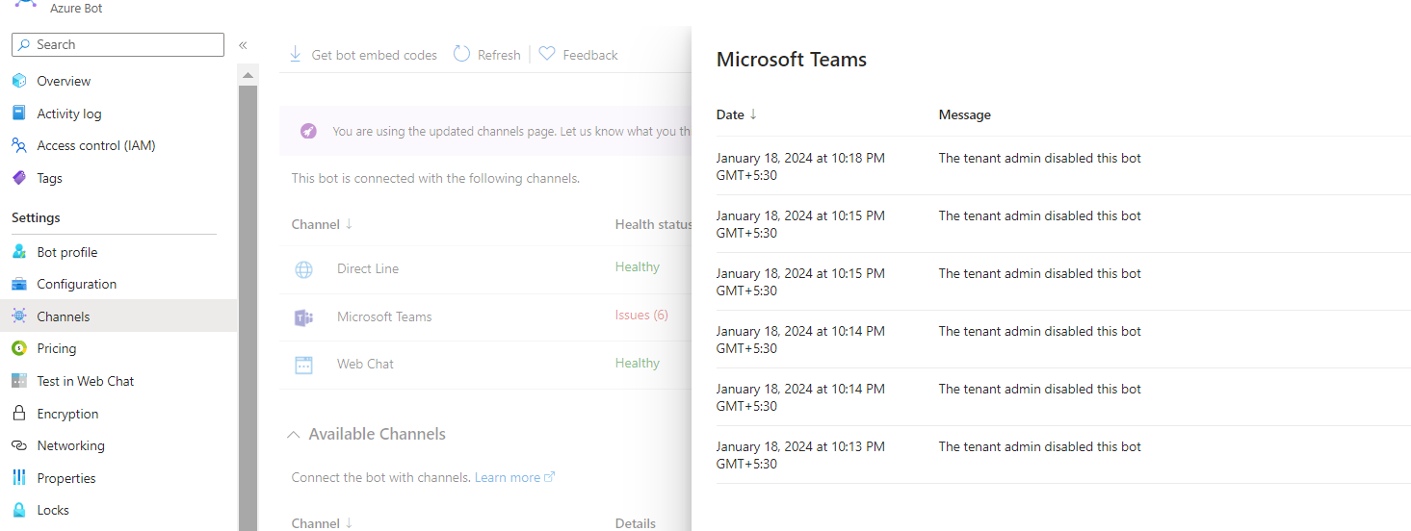
Task: Sort Teams messages by Date column
Action: point(737,114)
